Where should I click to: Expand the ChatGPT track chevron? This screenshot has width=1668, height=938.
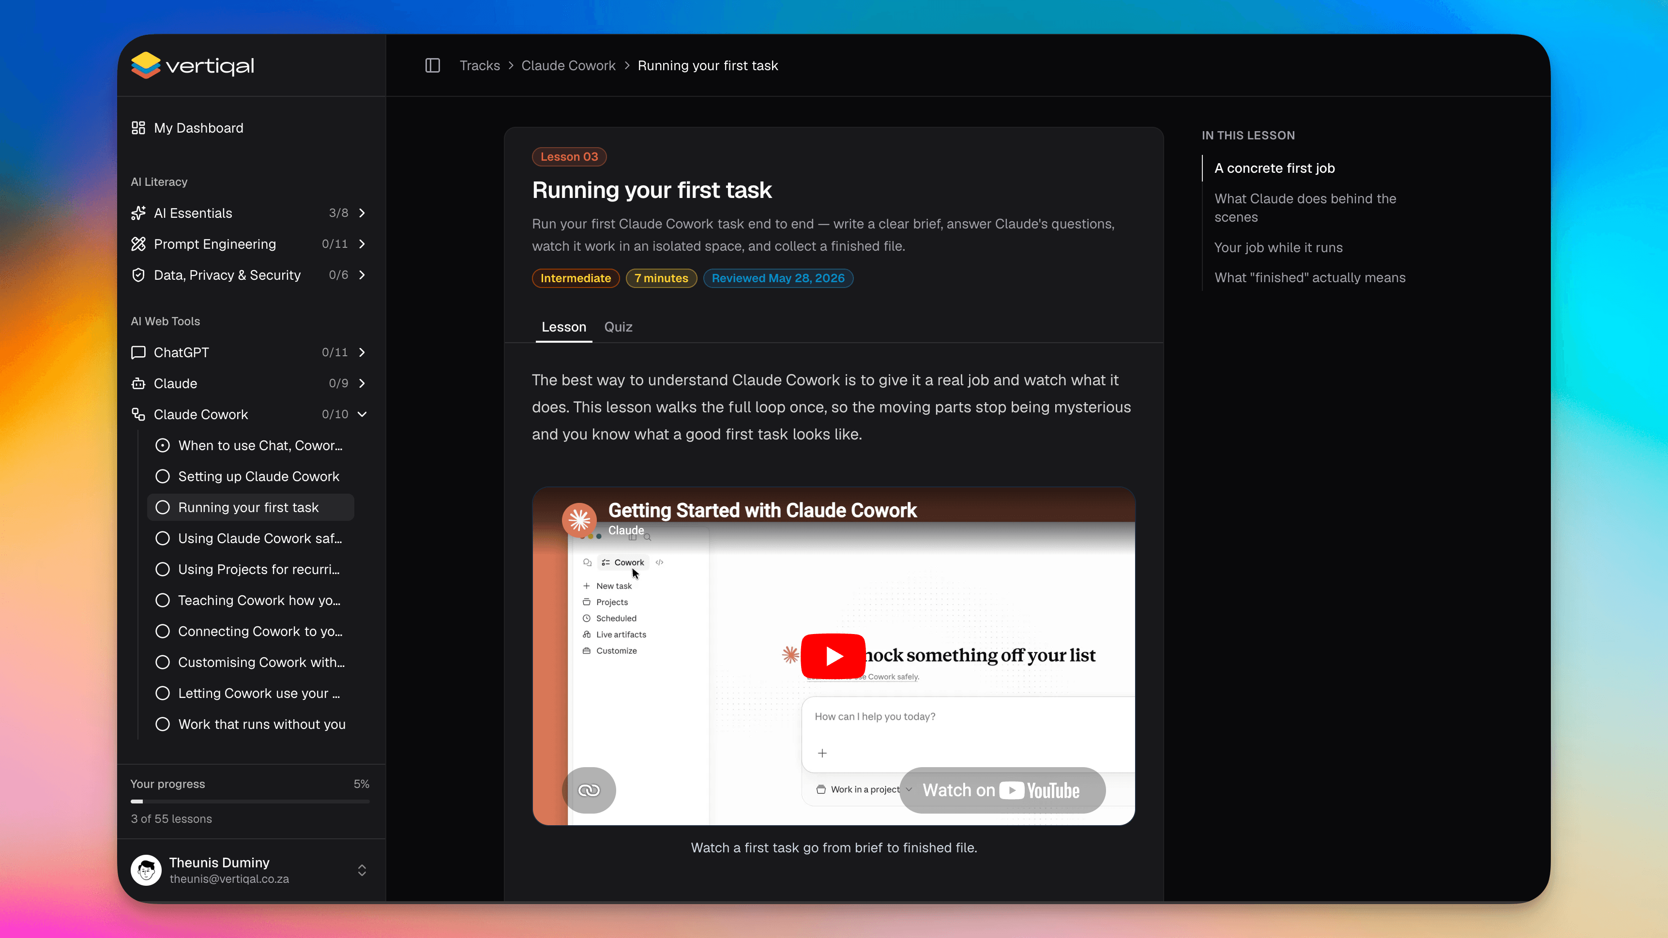(x=362, y=352)
